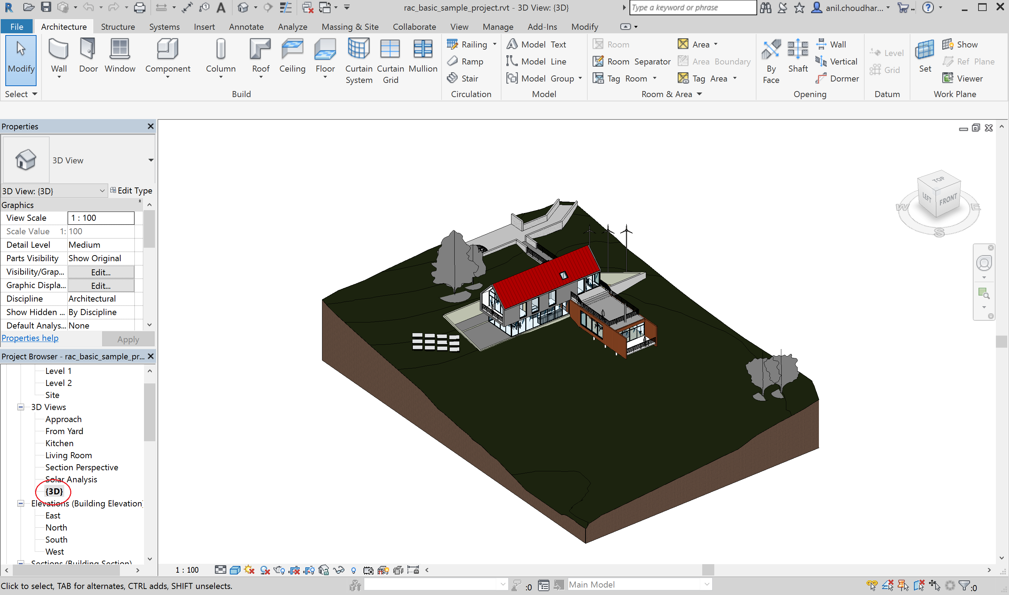Image resolution: width=1009 pixels, height=595 pixels.
Task: Toggle Sun Path off/on icon
Action: tap(249, 570)
